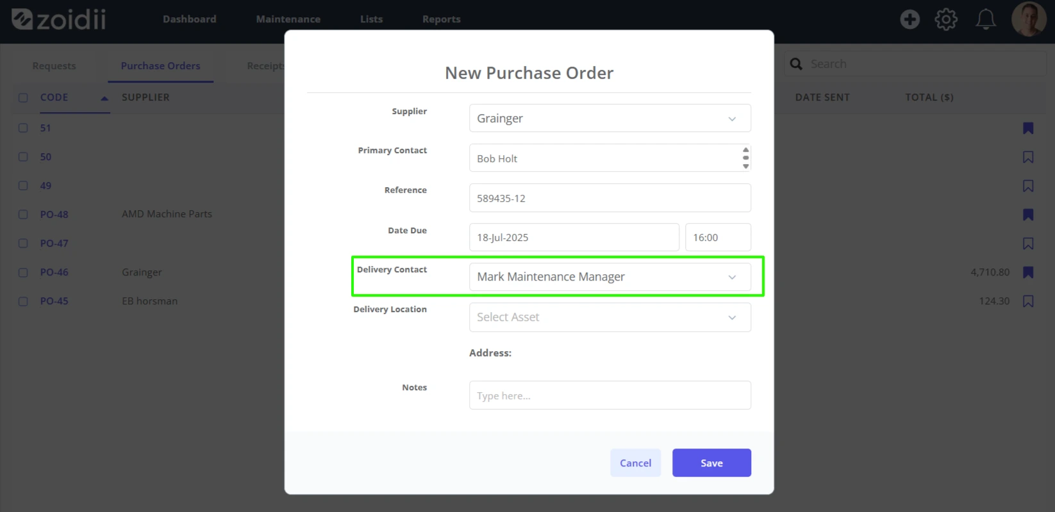Sort by the CODE column header
The height and width of the screenshot is (512, 1055).
click(54, 97)
